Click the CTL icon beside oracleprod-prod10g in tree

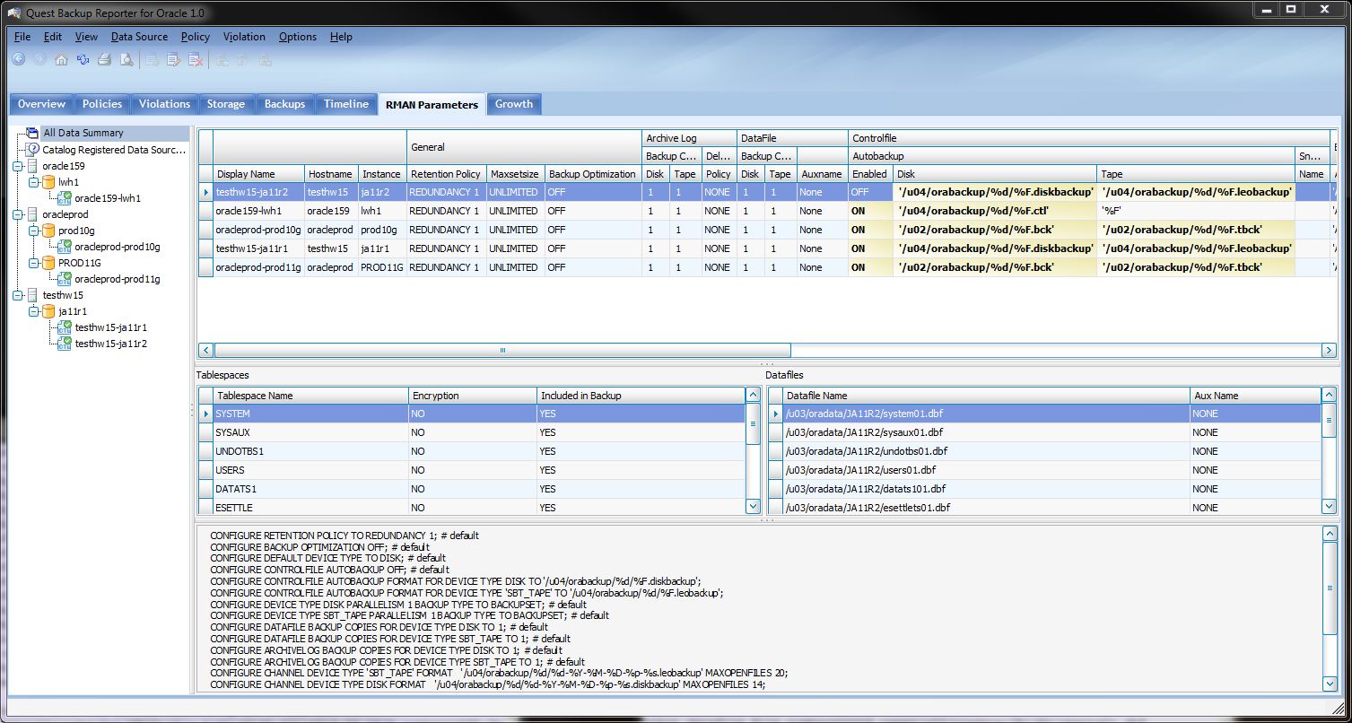[x=65, y=247]
